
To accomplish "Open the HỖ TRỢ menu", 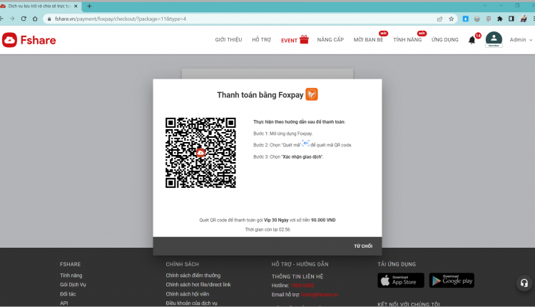I will point(261,39).
